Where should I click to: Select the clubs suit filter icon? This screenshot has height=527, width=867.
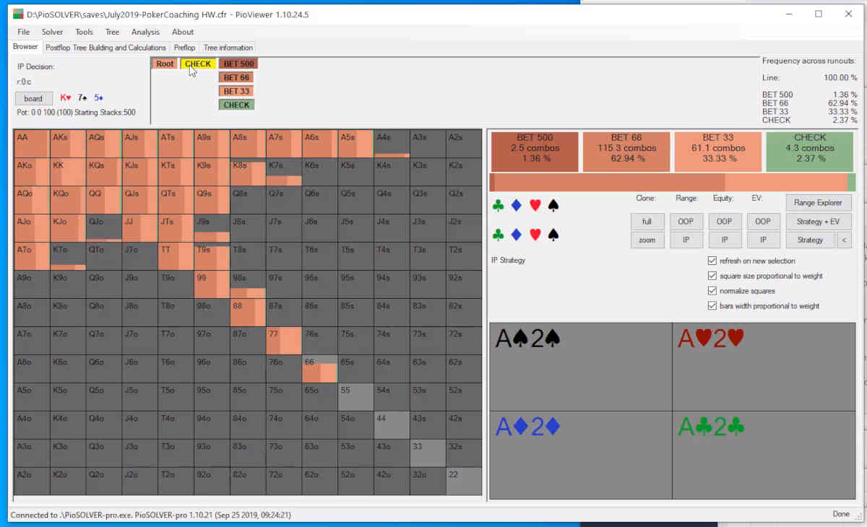pyautogui.click(x=499, y=206)
